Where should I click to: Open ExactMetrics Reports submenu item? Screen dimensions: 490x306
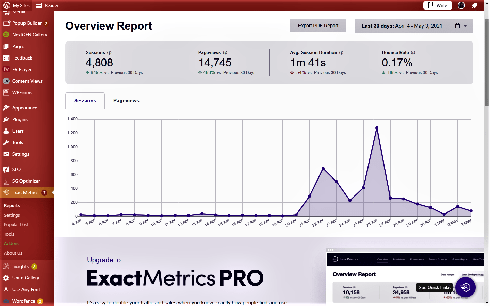pyautogui.click(x=12, y=205)
